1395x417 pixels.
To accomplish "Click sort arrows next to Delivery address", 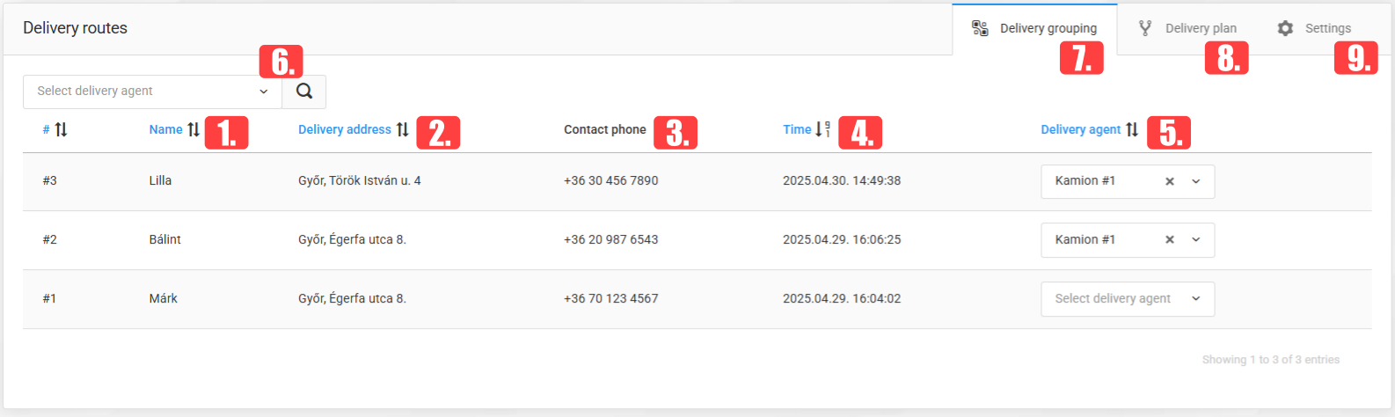I will pyautogui.click(x=402, y=129).
